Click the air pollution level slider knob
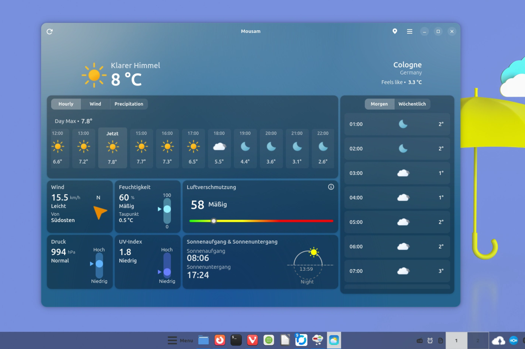The height and width of the screenshot is (349, 525). tap(214, 221)
